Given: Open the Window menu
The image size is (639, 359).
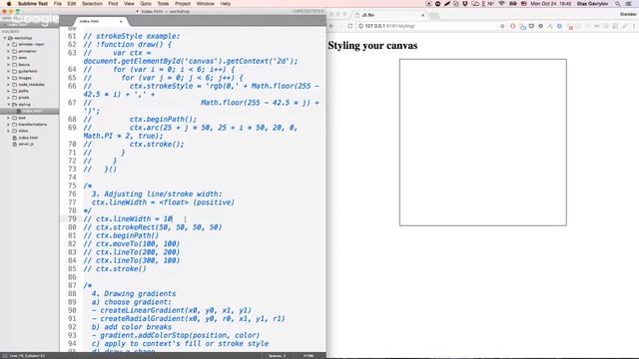Looking at the screenshot, I should pos(206,4).
